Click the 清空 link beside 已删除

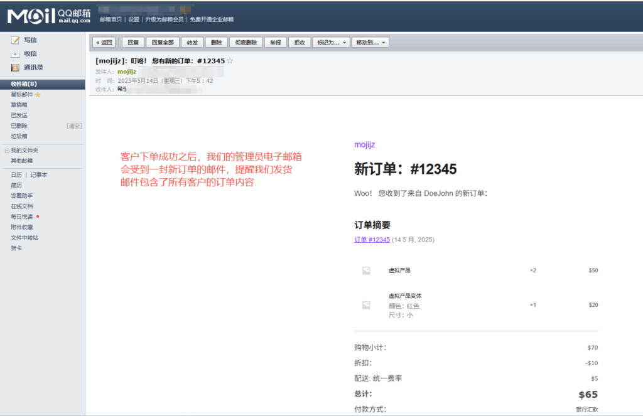[x=74, y=126]
